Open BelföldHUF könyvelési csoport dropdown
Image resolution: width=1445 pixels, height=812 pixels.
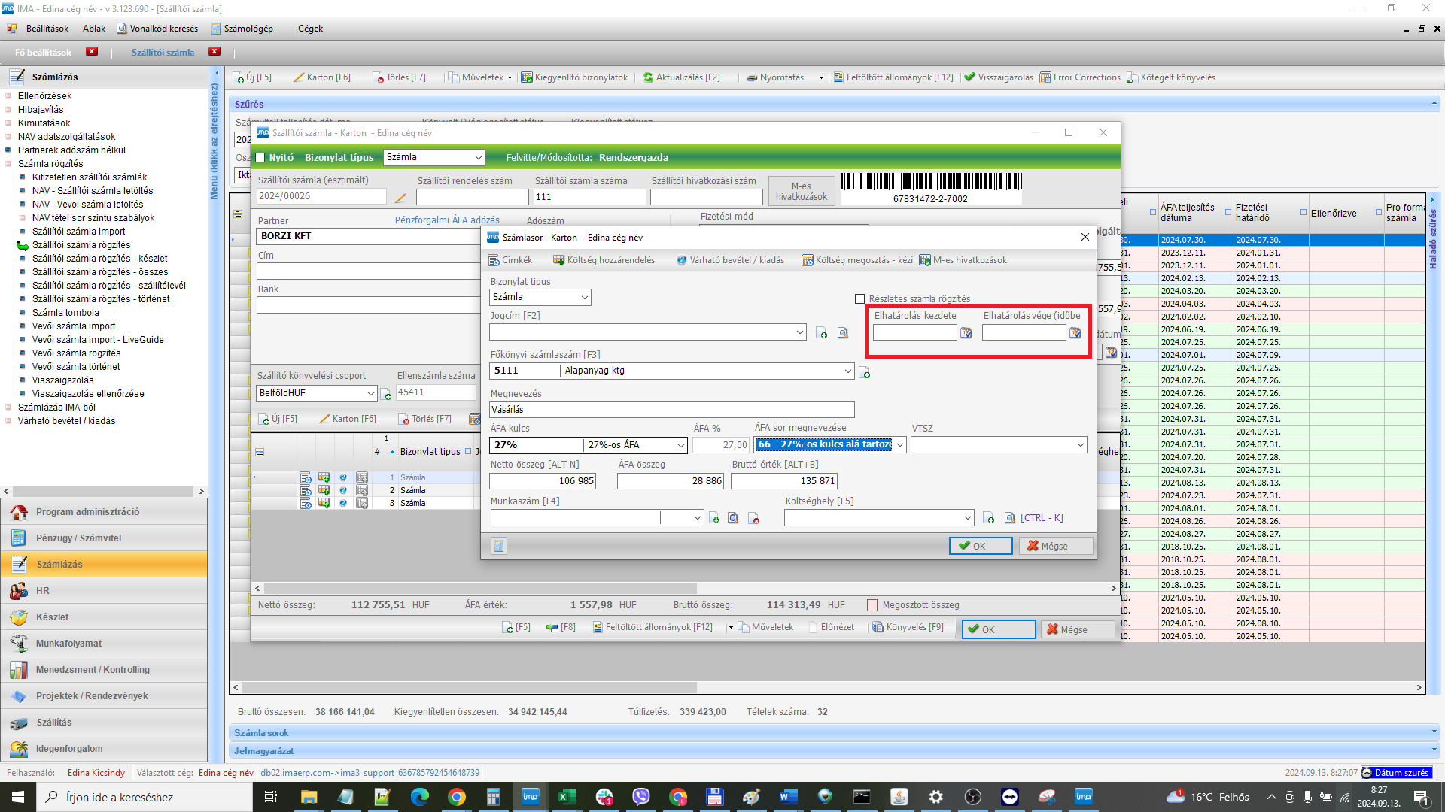(x=370, y=394)
